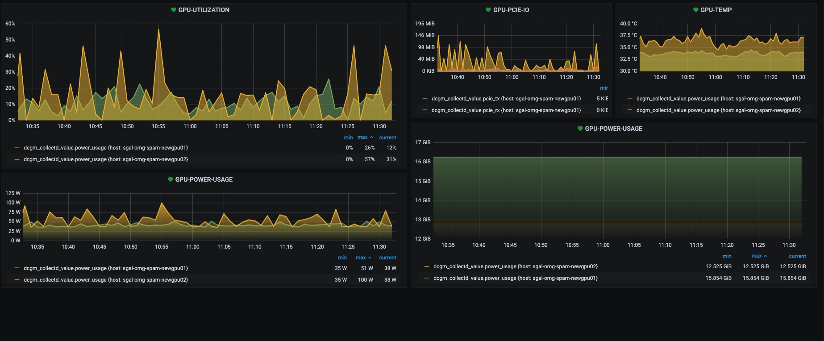
Task: Sort watts power legend by current column
Action: pos(387,258)
